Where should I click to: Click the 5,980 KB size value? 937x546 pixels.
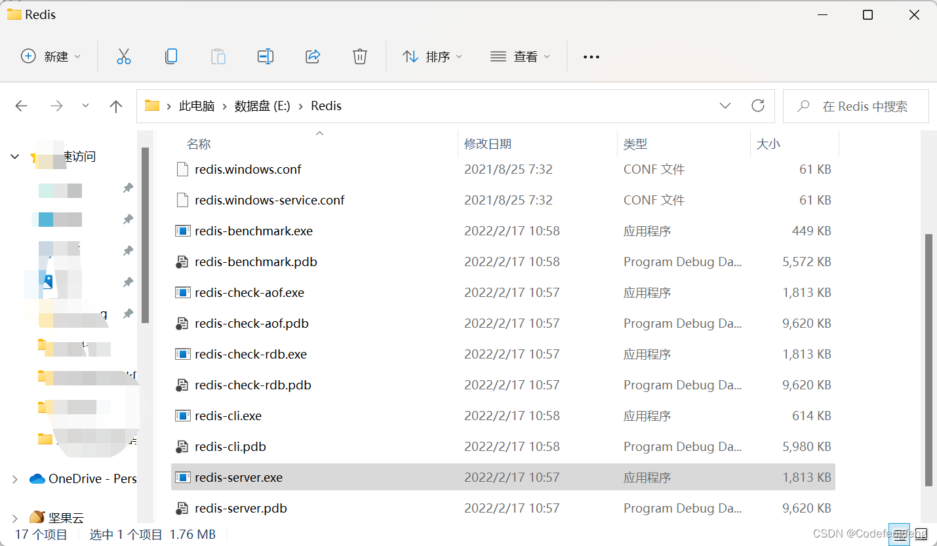(807, 446)
